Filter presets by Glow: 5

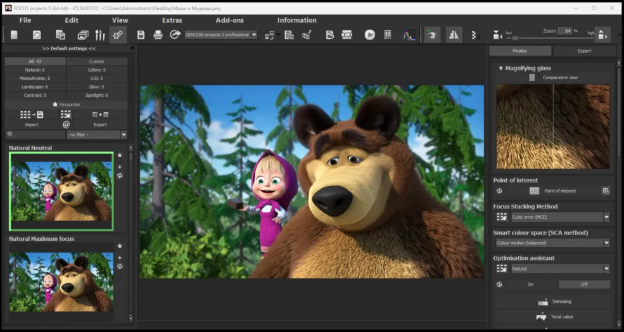[97, 87]
